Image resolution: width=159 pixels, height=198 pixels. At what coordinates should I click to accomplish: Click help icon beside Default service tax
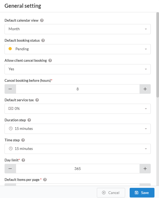(x=37, y=100)
